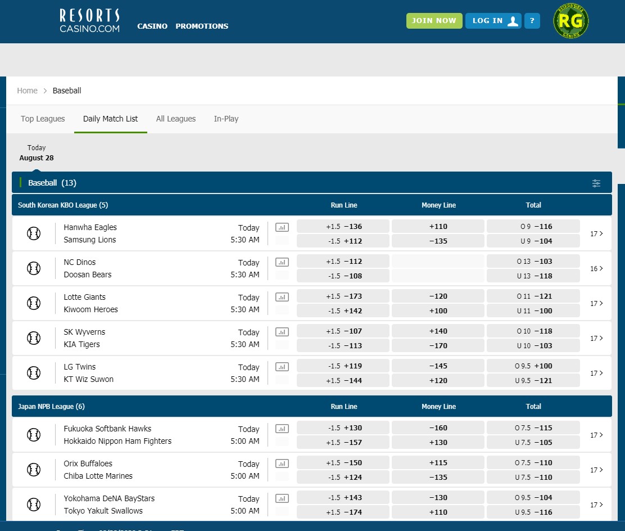
Task: Click baseball icon beside Orix Buffaloes match
Action: pyautogui.click(x=34, y=470)
